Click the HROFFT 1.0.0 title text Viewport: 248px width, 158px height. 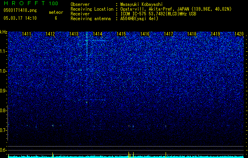[31, 3]
